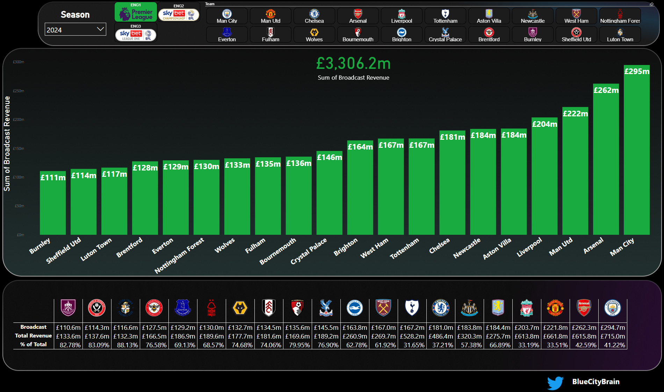The image size is (664, 392).
Task: Click the Brighton crest in the table
Action: coord(355,308)
